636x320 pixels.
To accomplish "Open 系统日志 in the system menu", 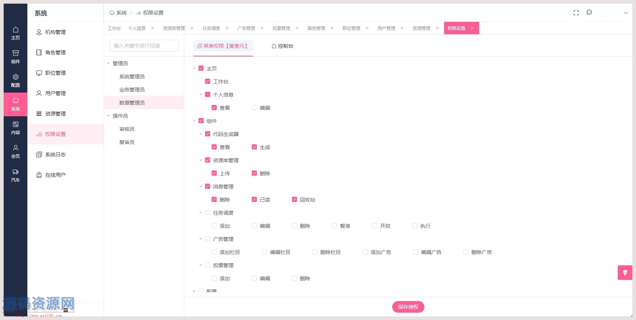I will [66, 155].
